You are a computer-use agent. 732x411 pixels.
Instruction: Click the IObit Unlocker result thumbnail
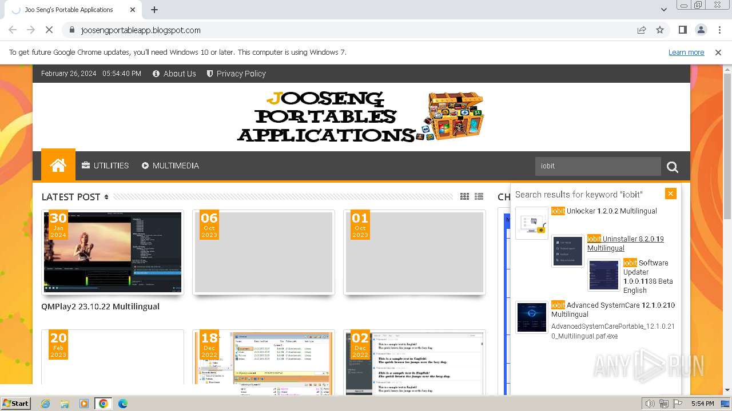532,223
